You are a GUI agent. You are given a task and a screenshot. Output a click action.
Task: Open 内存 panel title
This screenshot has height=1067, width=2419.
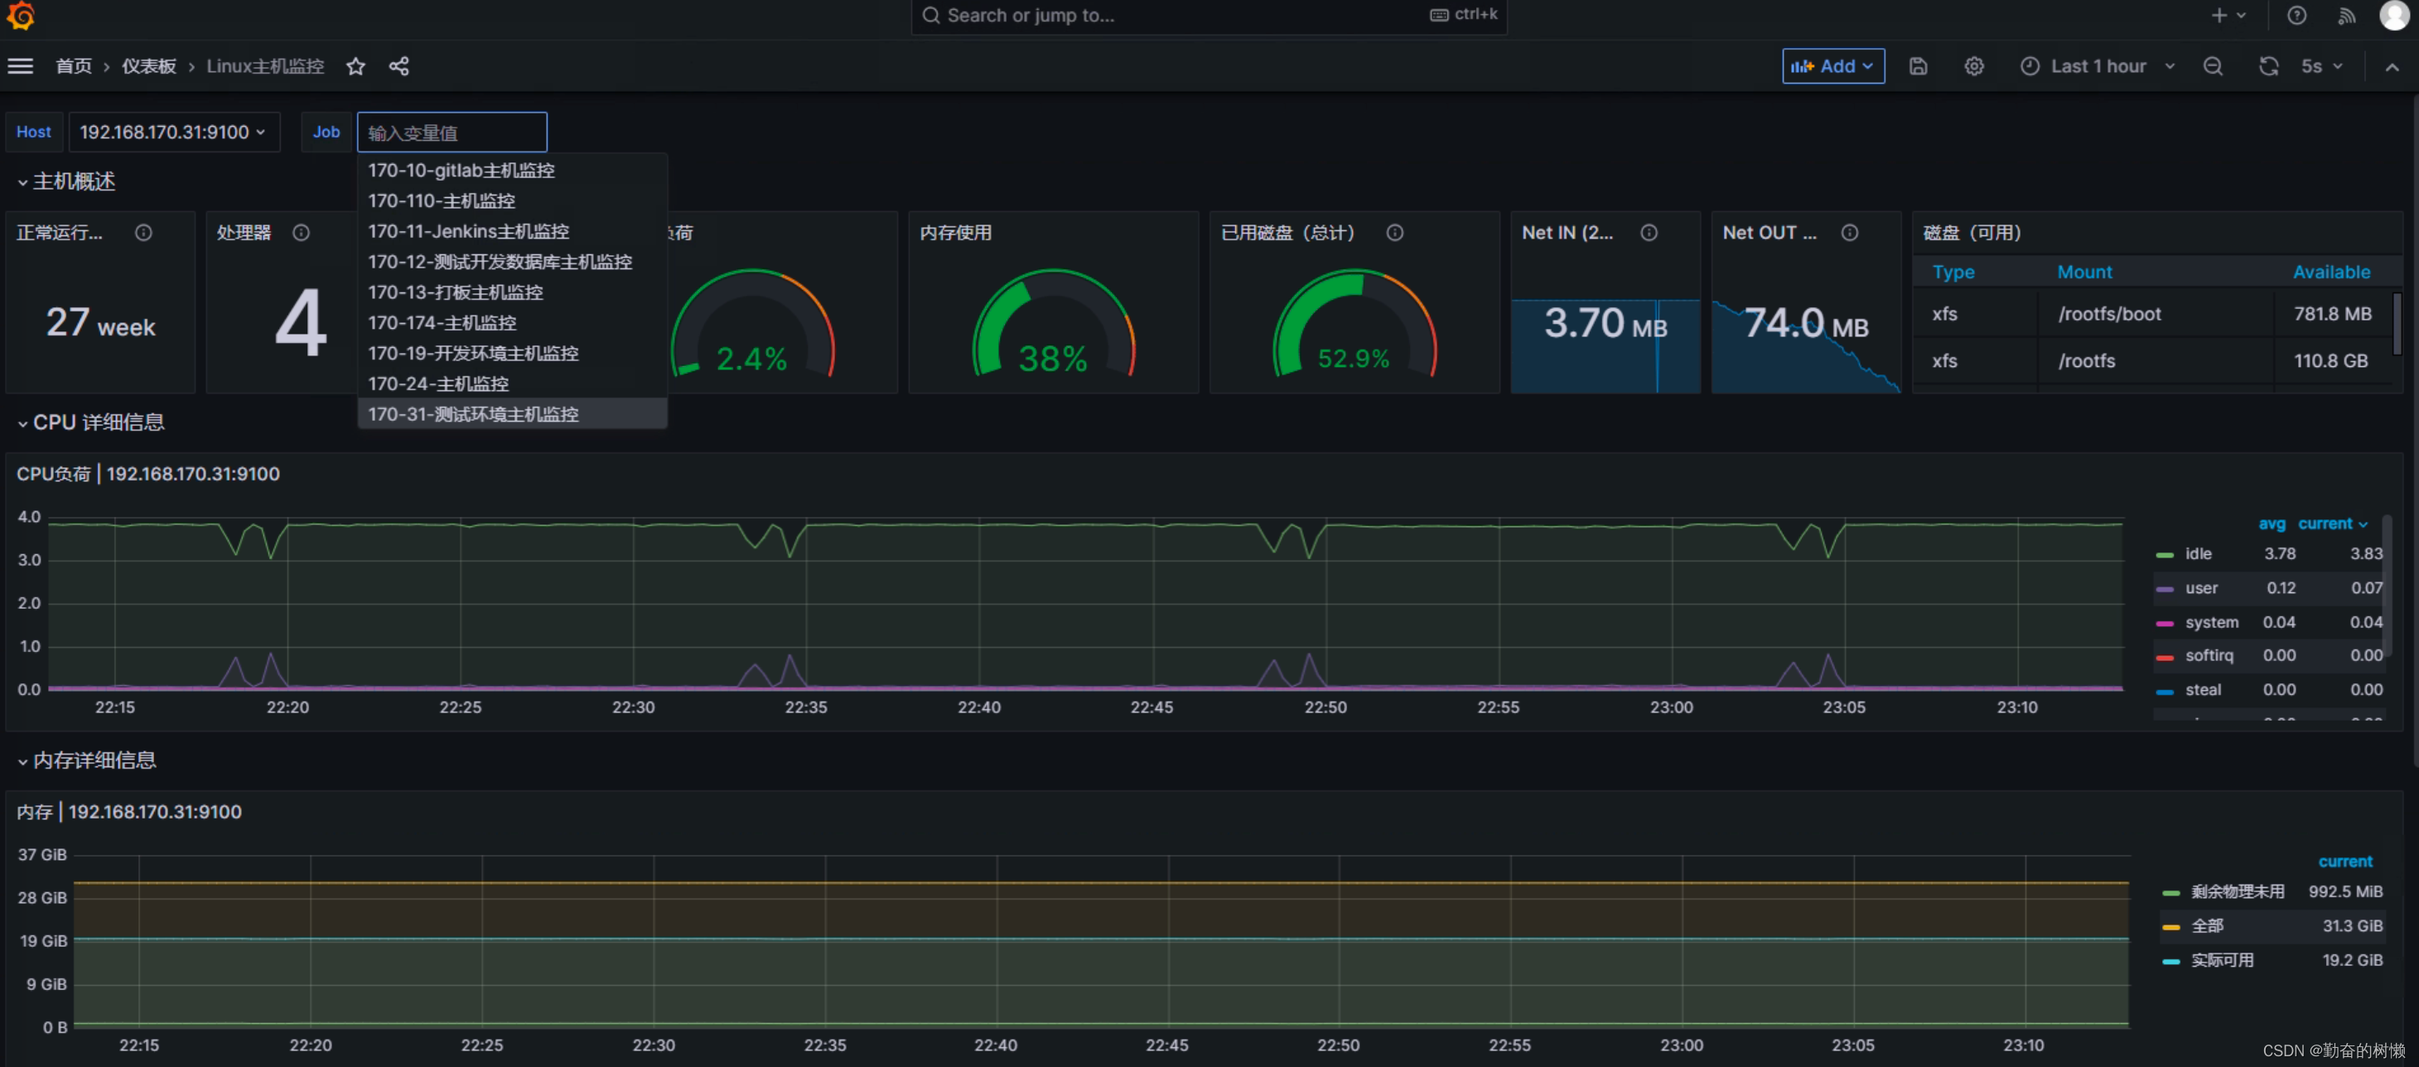coord(128,812)
